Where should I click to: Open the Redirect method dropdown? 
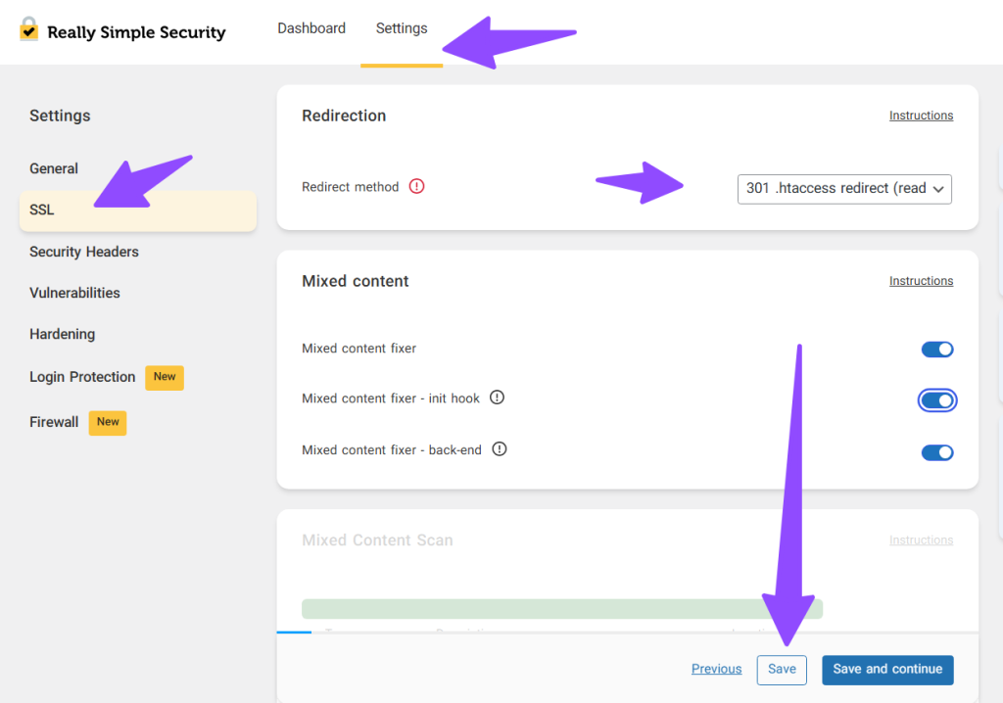coord(844,189)
